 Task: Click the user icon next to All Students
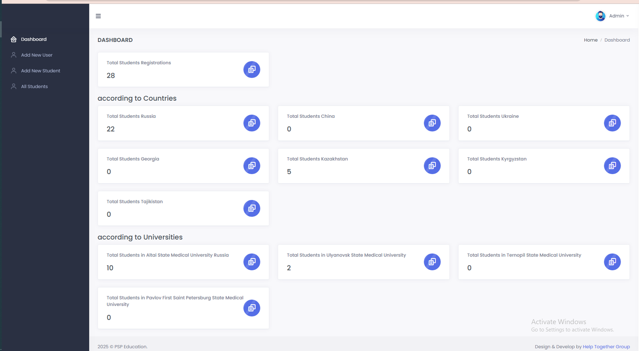click(x=14, y=86)
